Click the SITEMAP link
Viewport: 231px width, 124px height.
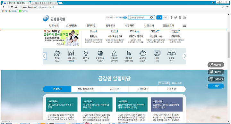point(110,18)
